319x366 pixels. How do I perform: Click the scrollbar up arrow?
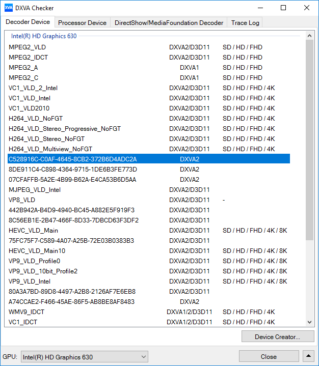coord(310,36)
